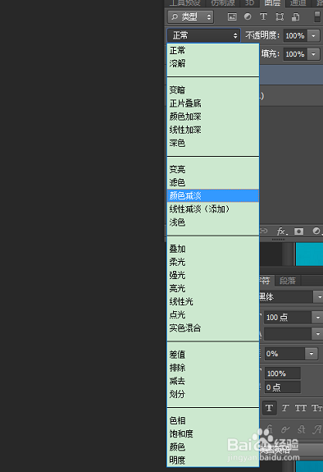Choose 差值 blend mode

[213, 355]
